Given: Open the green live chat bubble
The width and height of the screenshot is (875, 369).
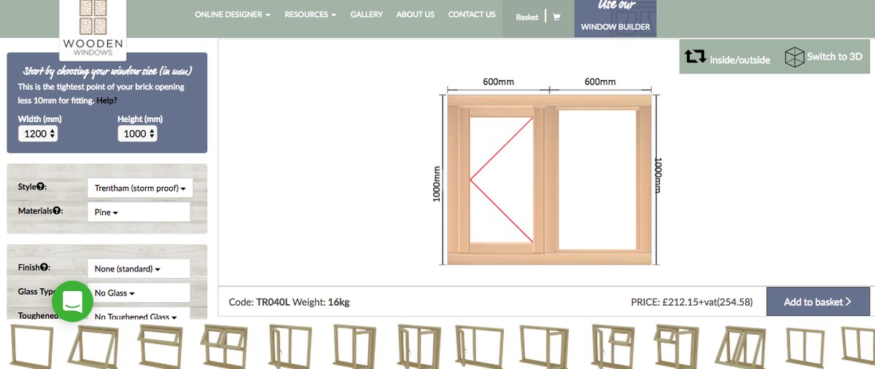Looking at the screenshot, I should (72, 301).
